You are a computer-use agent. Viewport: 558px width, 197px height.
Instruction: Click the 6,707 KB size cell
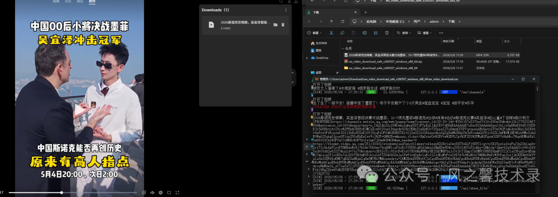(x=514, y=55)
